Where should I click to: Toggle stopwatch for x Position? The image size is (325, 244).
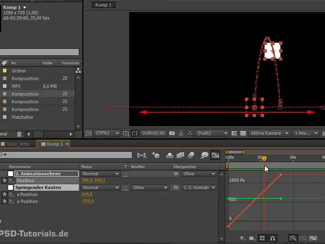4,194
